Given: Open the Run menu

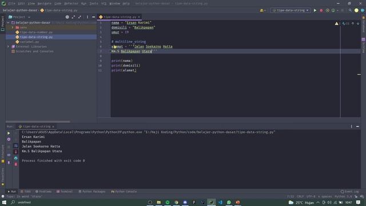Looking at the screenshot, I should [x=83, y=3].
